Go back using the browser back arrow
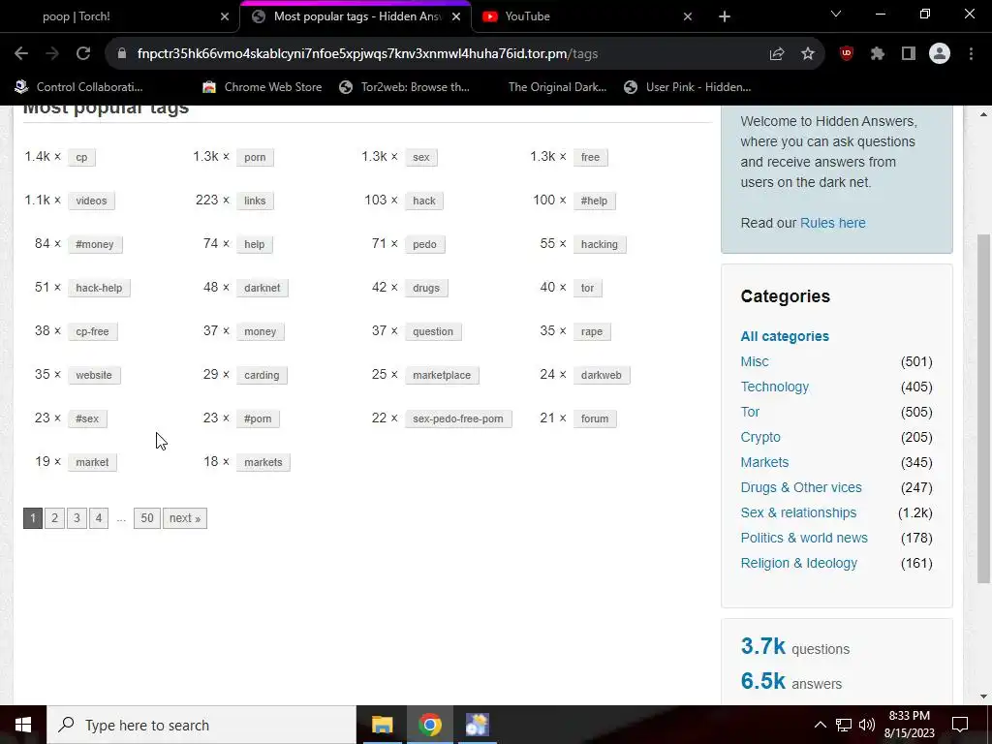 point(21,54)
